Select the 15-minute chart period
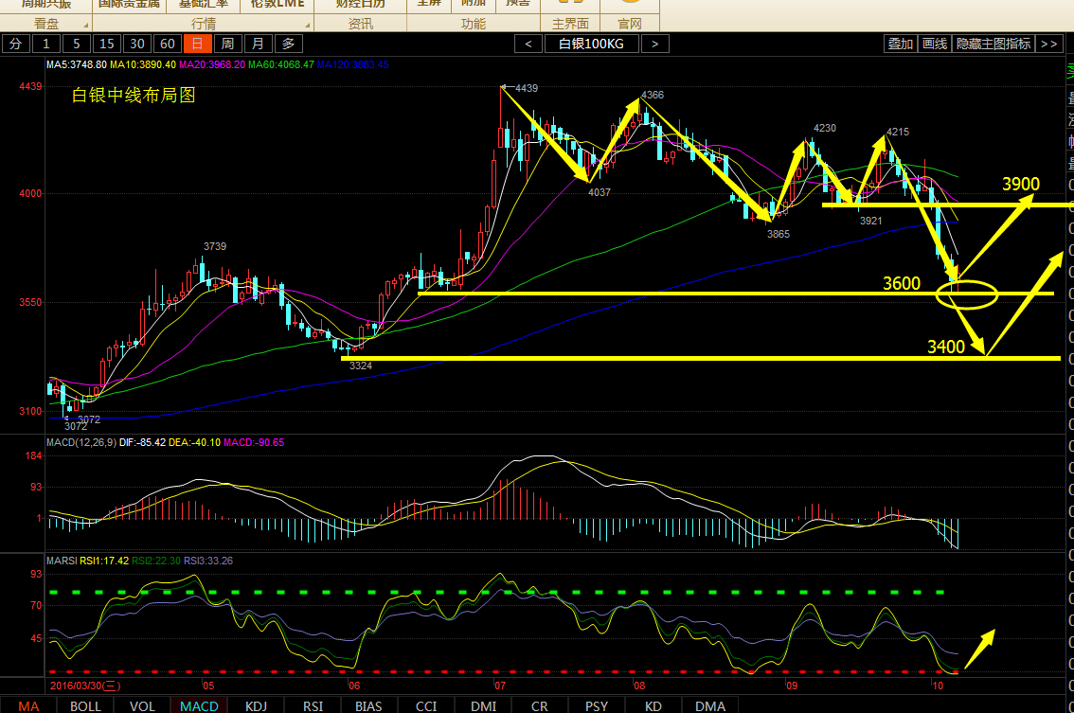 tap(107, 44)
